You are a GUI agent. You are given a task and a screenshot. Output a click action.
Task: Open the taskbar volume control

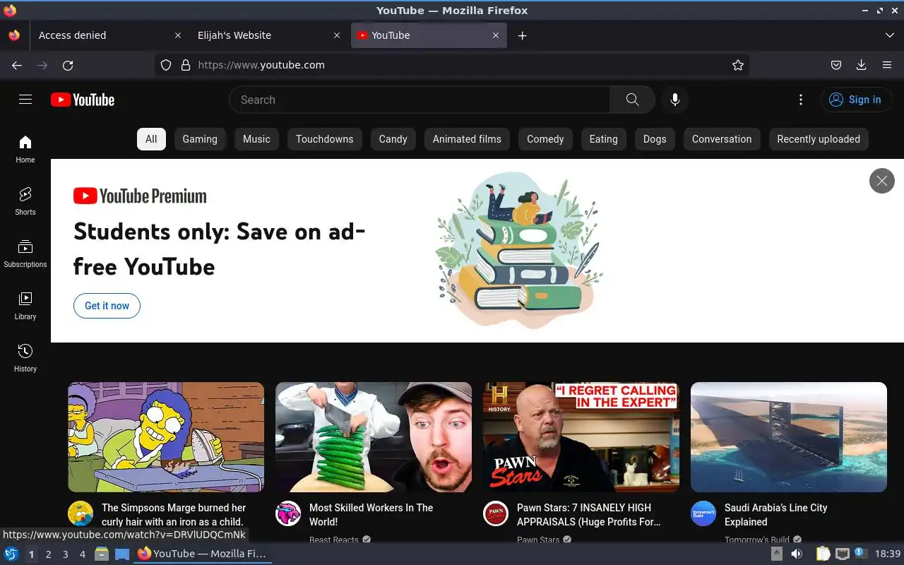[x=797, y=554]
